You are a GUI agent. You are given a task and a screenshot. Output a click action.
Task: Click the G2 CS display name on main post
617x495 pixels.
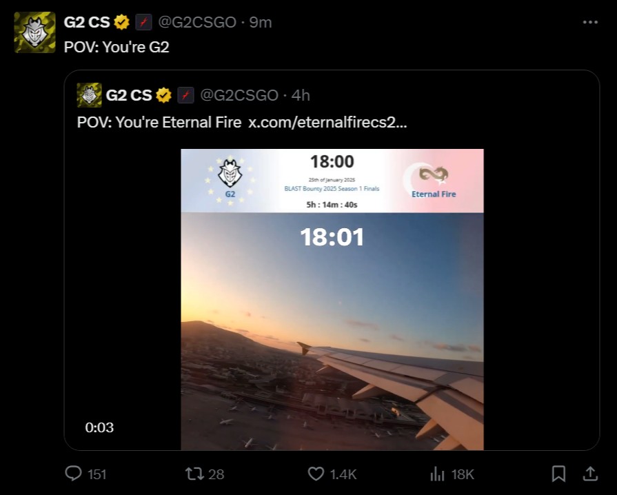(x=87, y=22)
